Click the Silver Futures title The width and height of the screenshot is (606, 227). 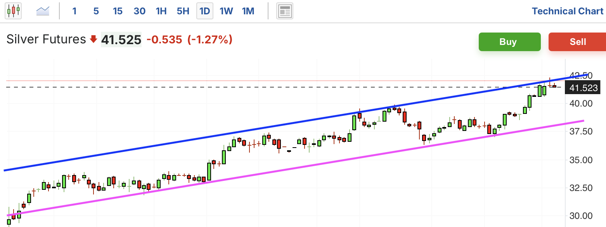[46, 40]
